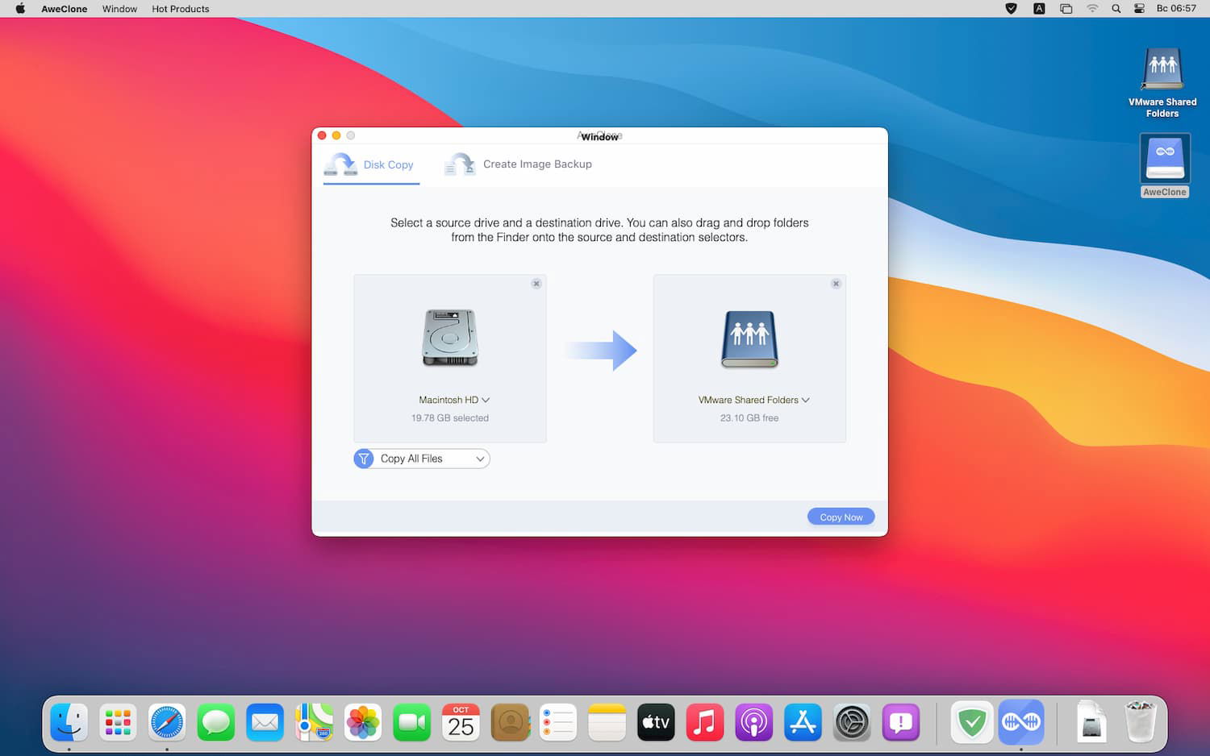Click the VMware Shared Folders destination icon
This screenshot has height=756, width=1210.
coord(749,339)
